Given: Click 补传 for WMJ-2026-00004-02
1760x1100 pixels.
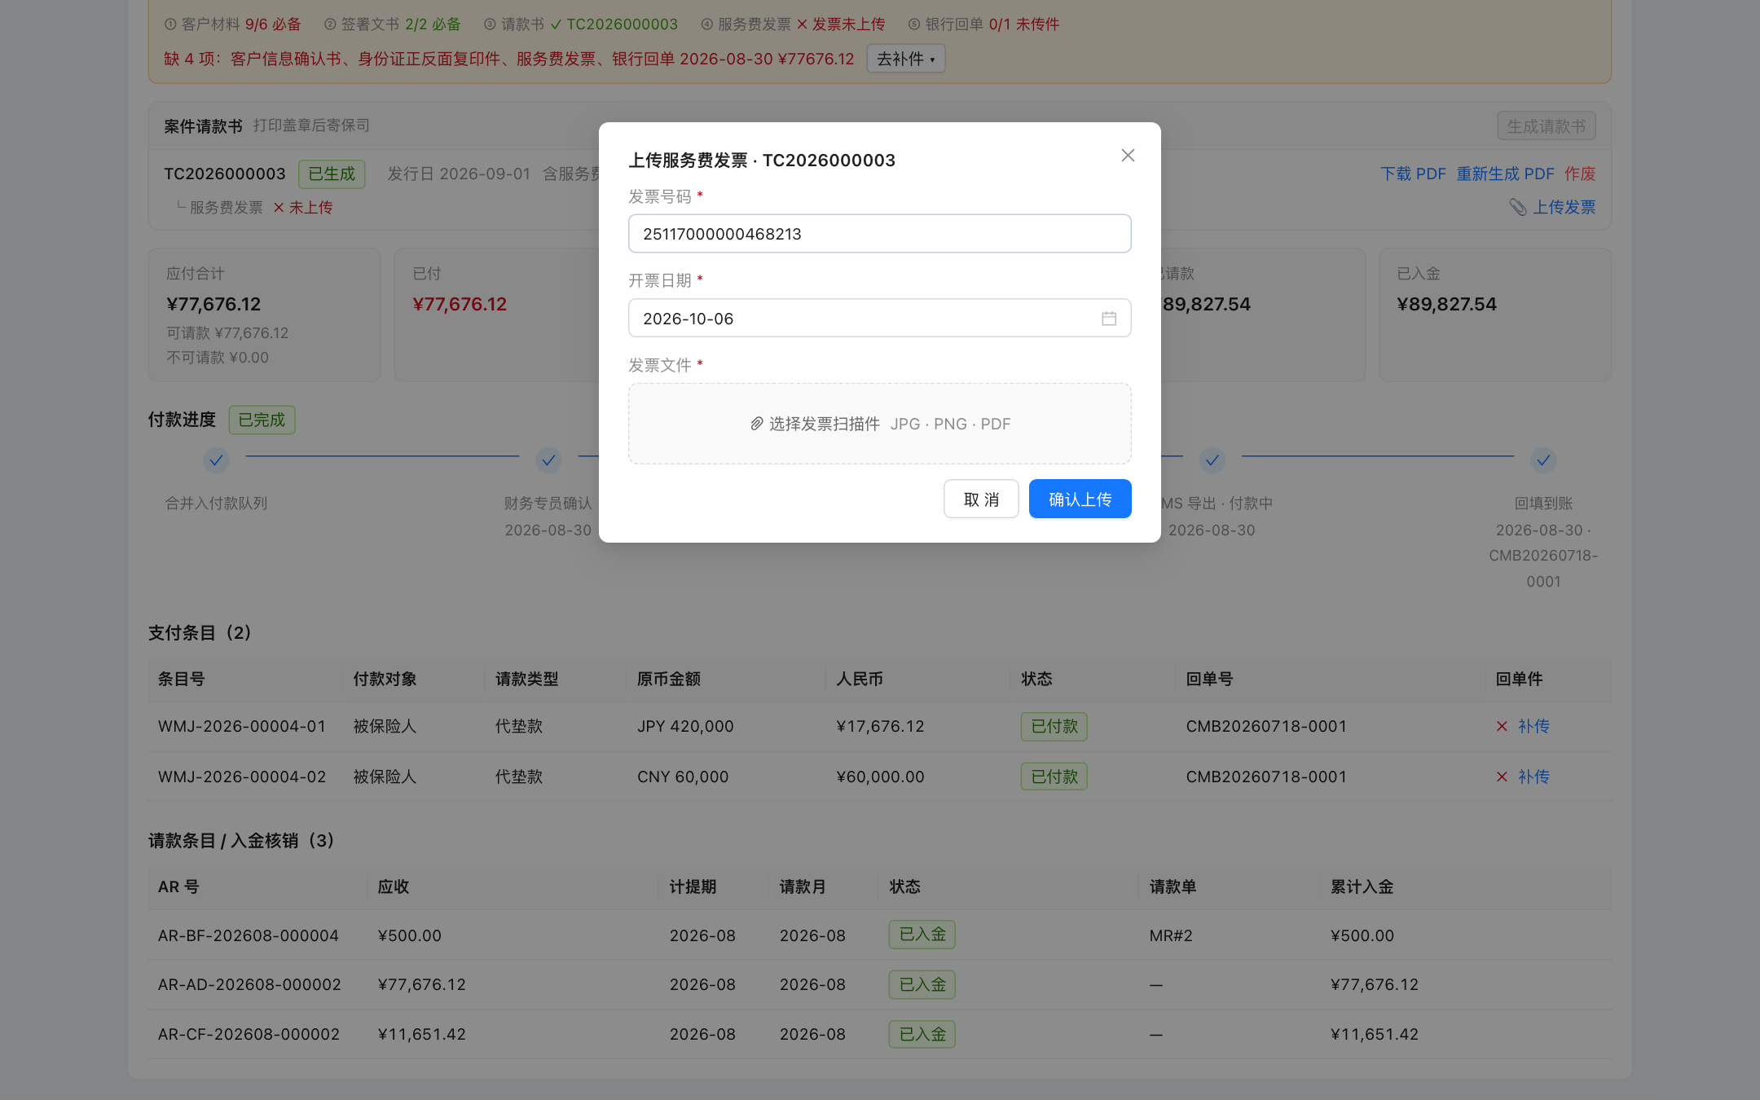Looking at the screenshot, I should click(x=1533, y=777).
